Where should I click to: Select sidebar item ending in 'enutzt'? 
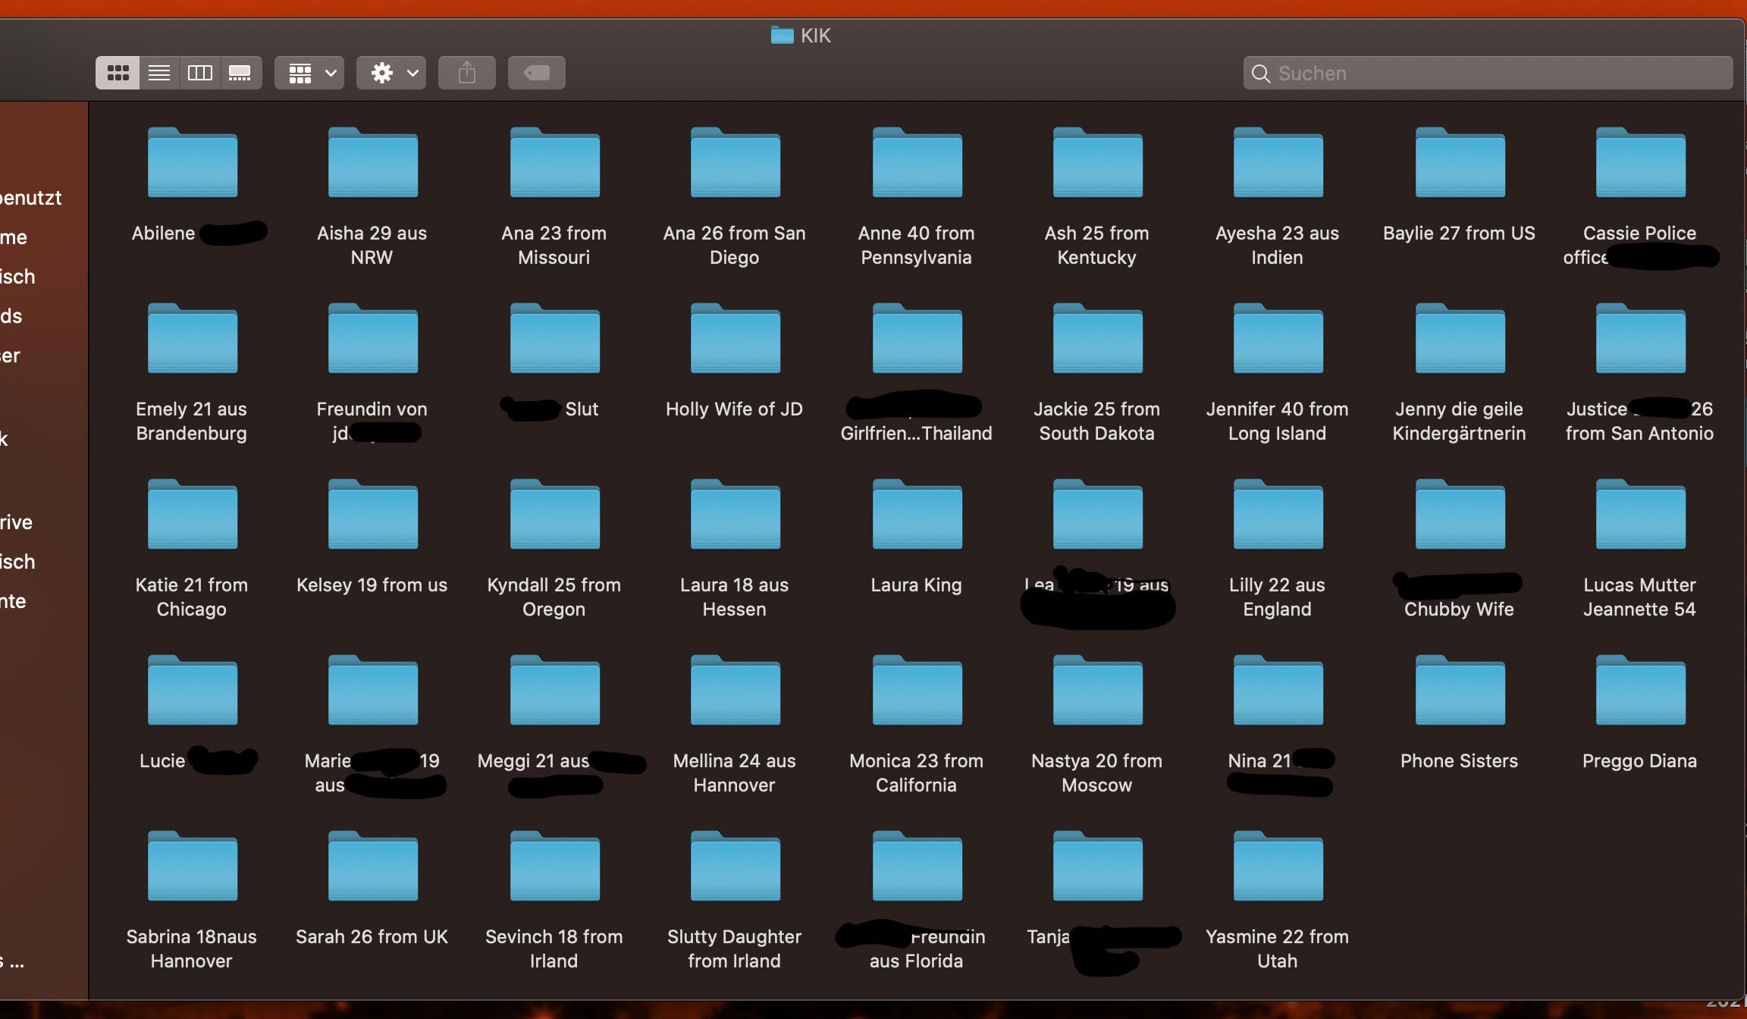point(30,198)
